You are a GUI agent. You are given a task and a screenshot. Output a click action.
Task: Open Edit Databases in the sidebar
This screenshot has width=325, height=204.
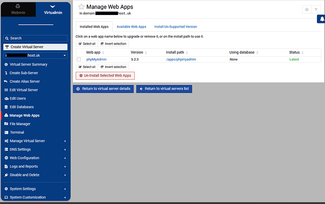[x=22, y=107]
